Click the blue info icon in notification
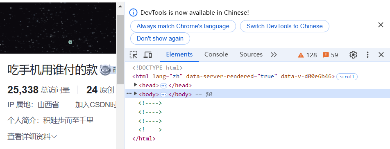The width and height of the screenshot is (390, 149). pos(134,12)
